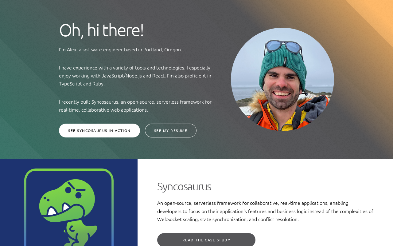393x246 pixels.
Task: Click the See Syncosaurus in Action button
Action: (99, 130)
